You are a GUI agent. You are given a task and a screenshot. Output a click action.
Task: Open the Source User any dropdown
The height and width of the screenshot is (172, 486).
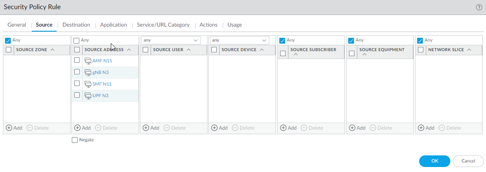point(171,40)
